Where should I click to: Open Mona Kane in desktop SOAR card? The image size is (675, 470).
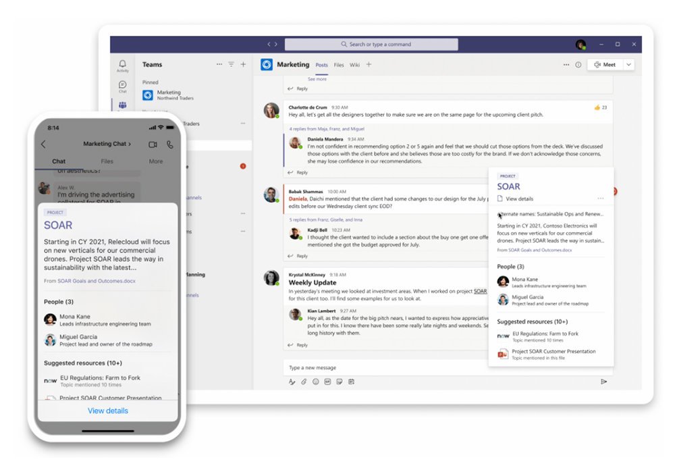tap(551, 282)
